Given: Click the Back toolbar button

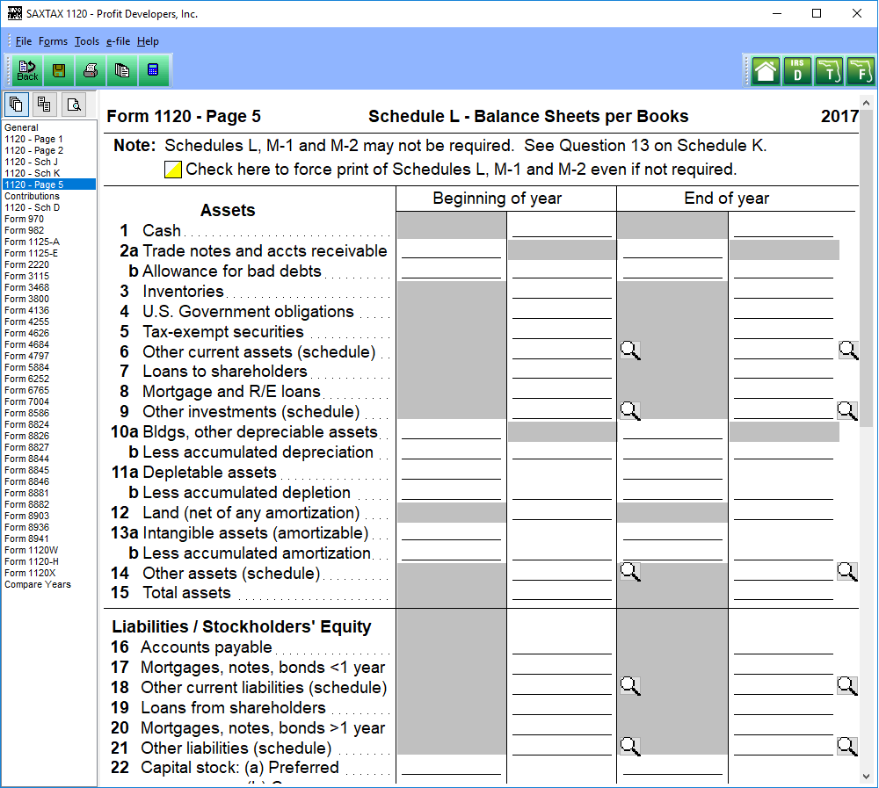Looking at the screenshot, I should pos(27,70).
